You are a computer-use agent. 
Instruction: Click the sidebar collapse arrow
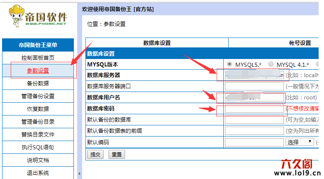[79, 174]
